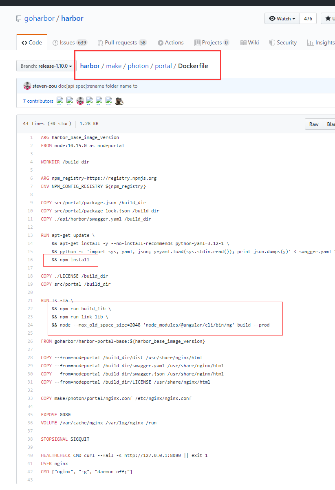Screen dimensions: 335x490
Task: Click the goharbor owner link
Action: tap(40, 18)
